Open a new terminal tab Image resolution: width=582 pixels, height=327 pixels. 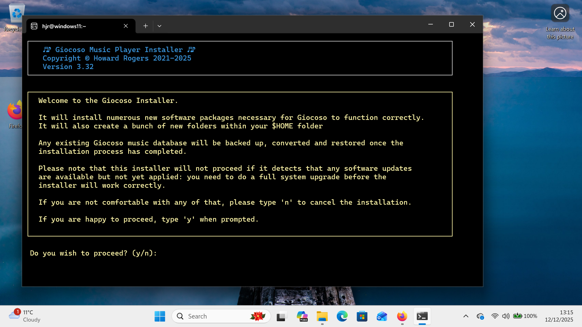pyautogui.click(x=145, y=26)
